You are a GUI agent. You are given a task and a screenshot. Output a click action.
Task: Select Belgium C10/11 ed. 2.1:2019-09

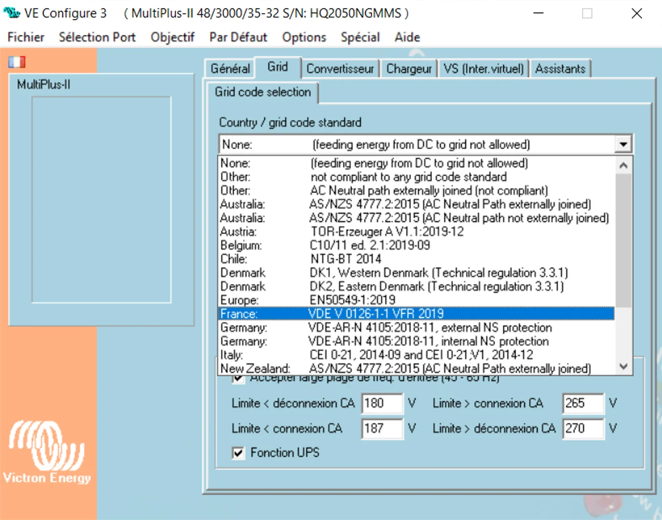[x=417, y=245]
